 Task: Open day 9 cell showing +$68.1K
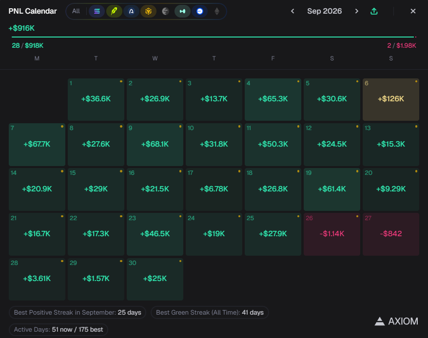tap(155, 145)
